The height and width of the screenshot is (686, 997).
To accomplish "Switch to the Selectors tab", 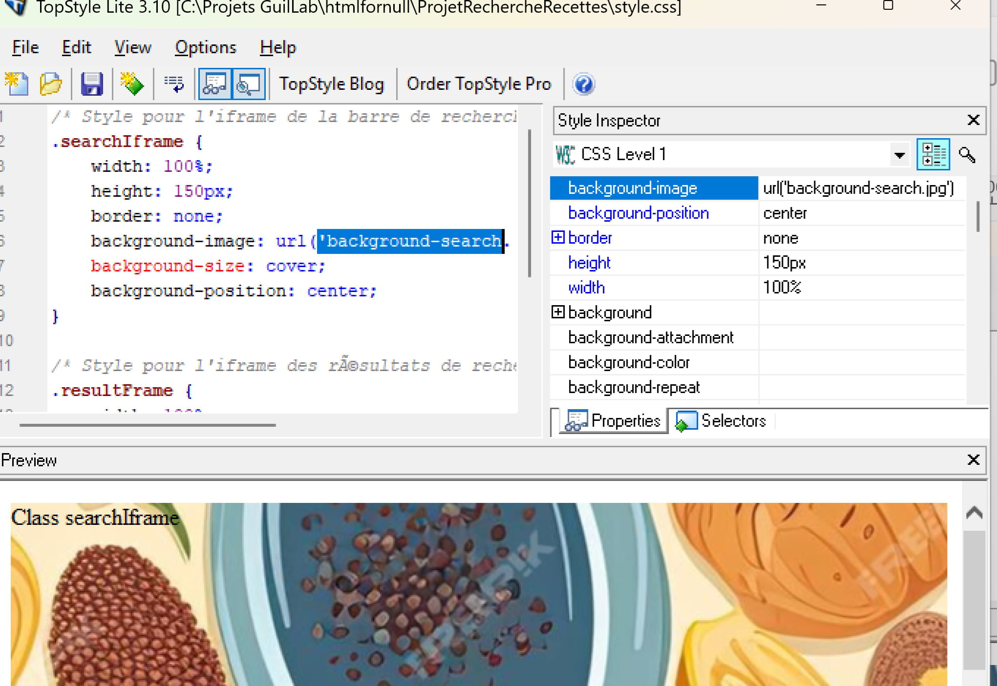I will 721,421.
